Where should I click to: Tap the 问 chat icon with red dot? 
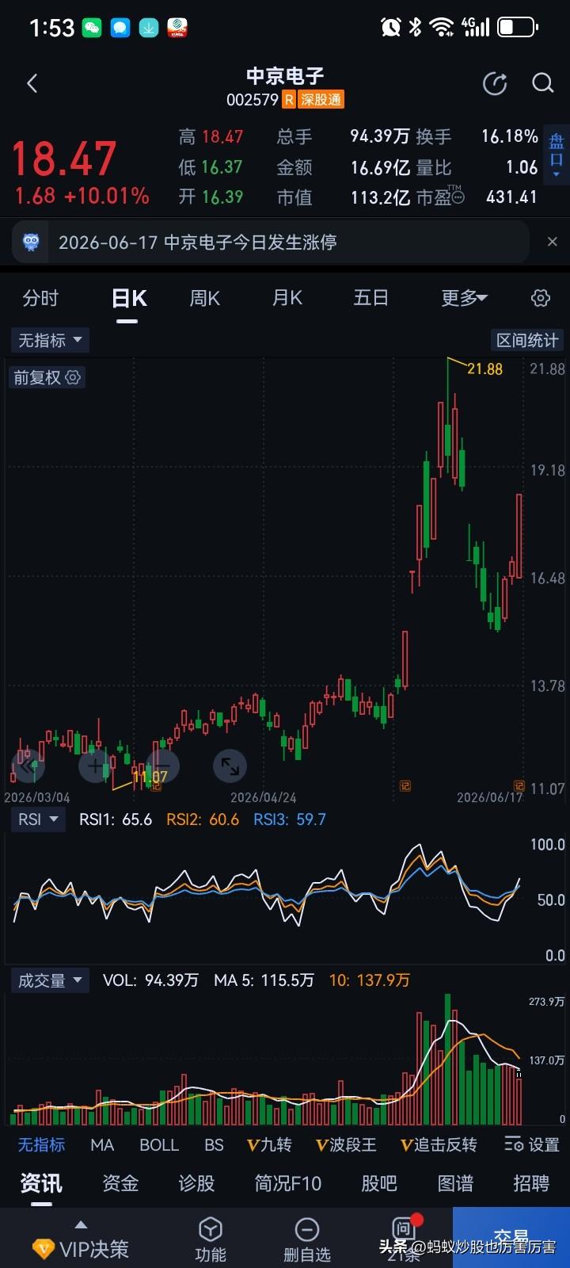point(405,1228)
